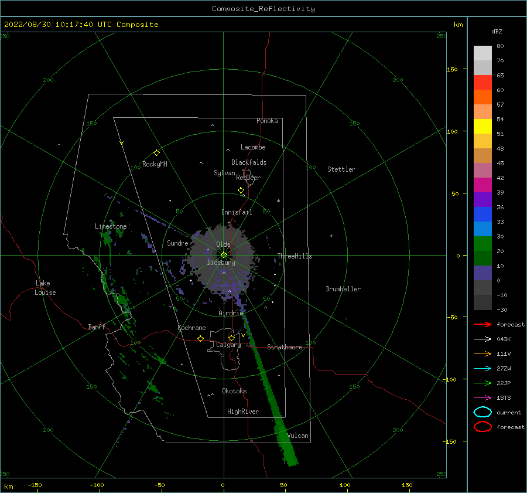Pick the blue swatch between 36 and 33
527x493 pixels.
[482, 215]
